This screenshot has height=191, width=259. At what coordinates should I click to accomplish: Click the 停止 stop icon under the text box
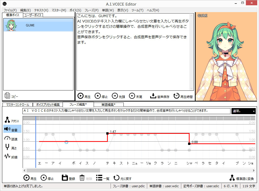(x=98, y=96)
